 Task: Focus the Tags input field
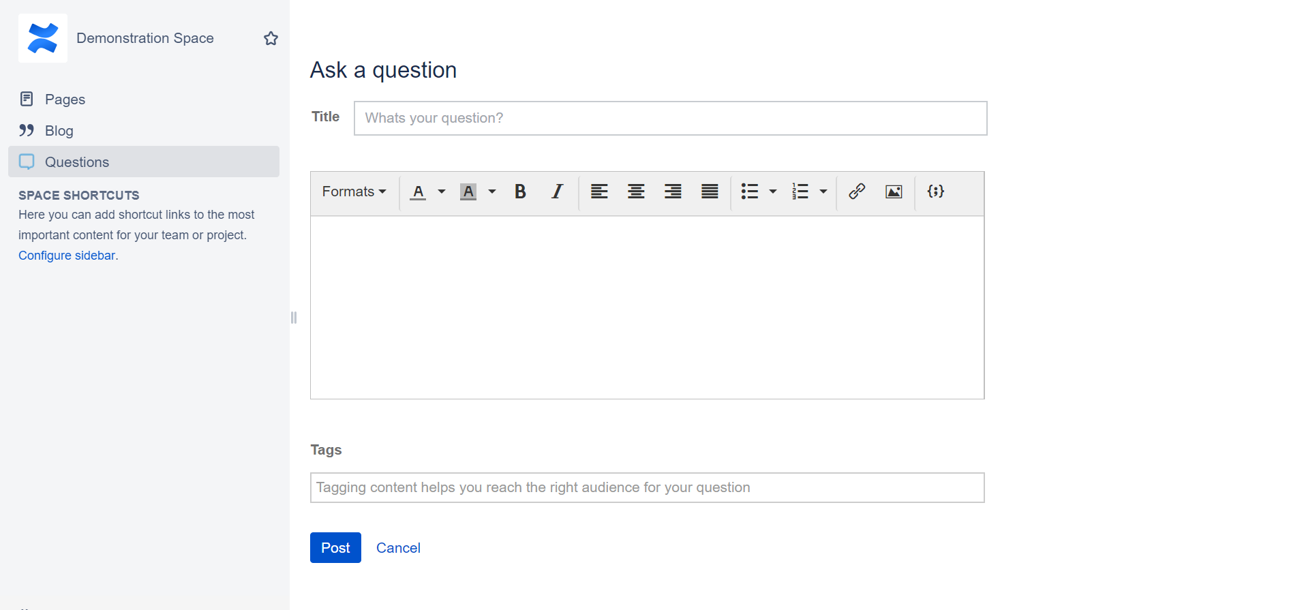[647, 488]
